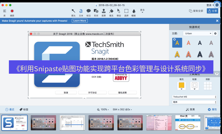Open the Outline (轮廓) color picker
The width and height of the screenshot is (222, 134).
[x=195, y=86]
